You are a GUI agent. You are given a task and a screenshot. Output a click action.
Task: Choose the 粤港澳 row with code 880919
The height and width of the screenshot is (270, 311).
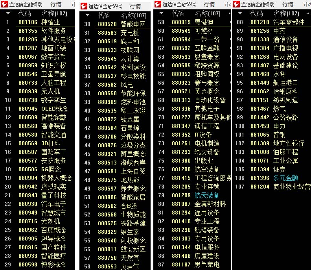204,22
